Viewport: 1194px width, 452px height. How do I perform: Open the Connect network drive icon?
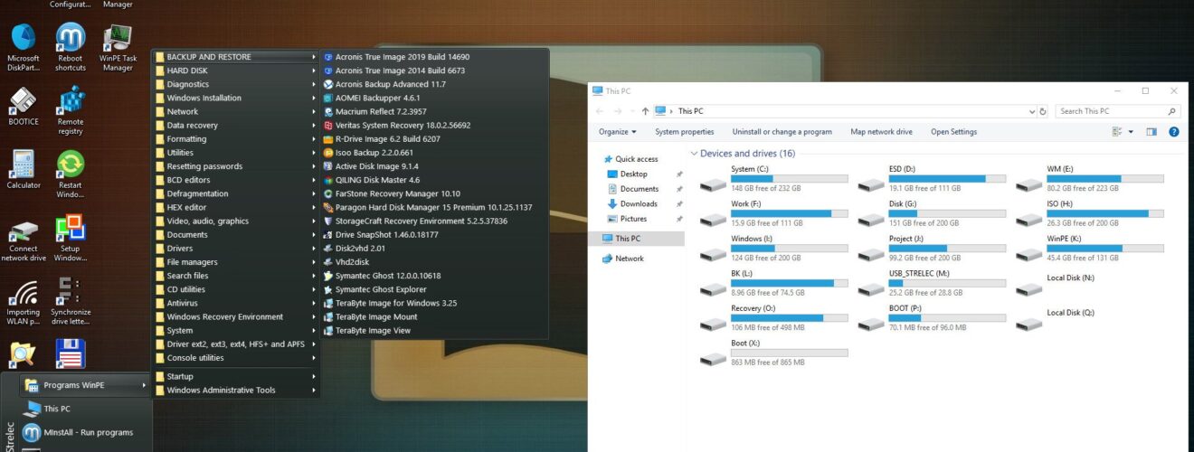24,240
